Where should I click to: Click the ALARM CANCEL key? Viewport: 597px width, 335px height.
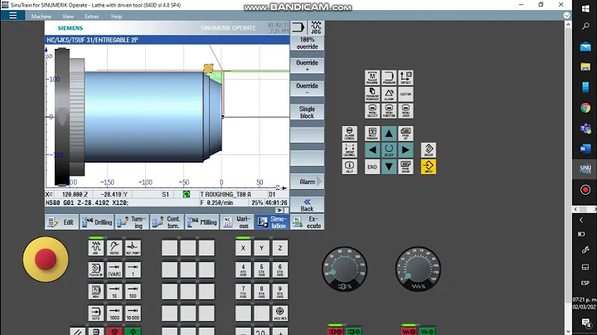[x=349, y=134]
